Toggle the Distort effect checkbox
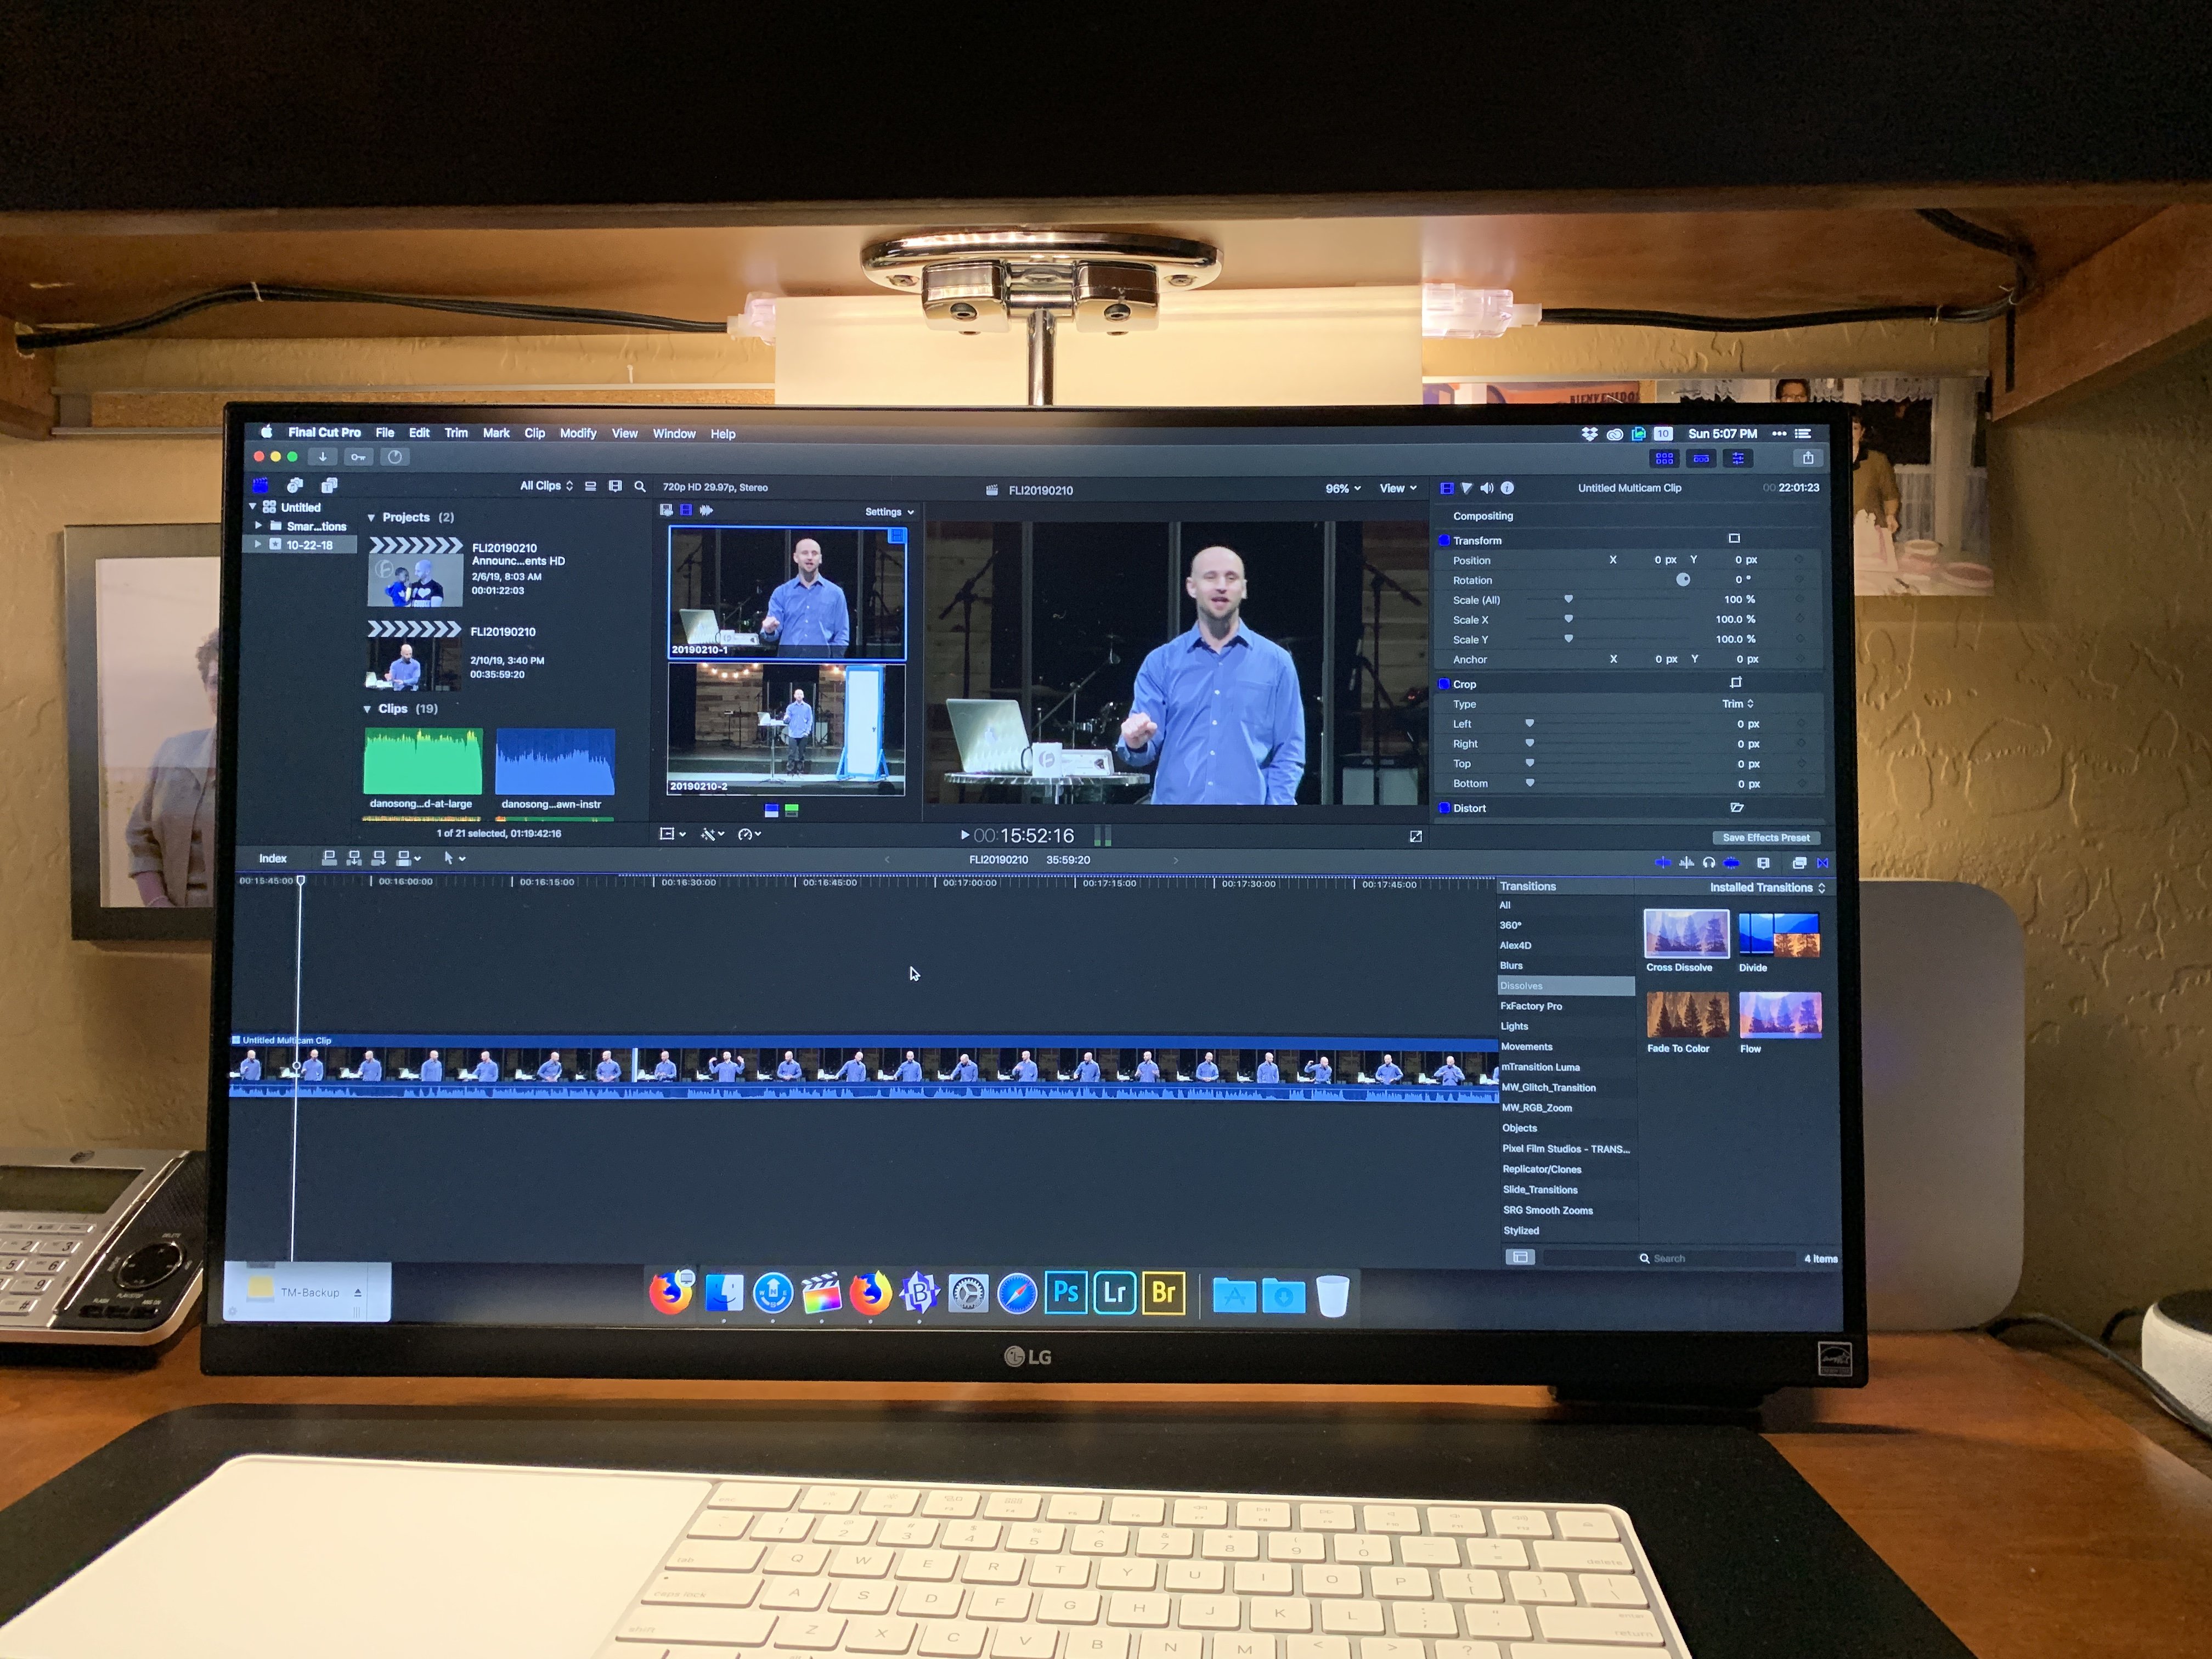 tap(1444, 808)
